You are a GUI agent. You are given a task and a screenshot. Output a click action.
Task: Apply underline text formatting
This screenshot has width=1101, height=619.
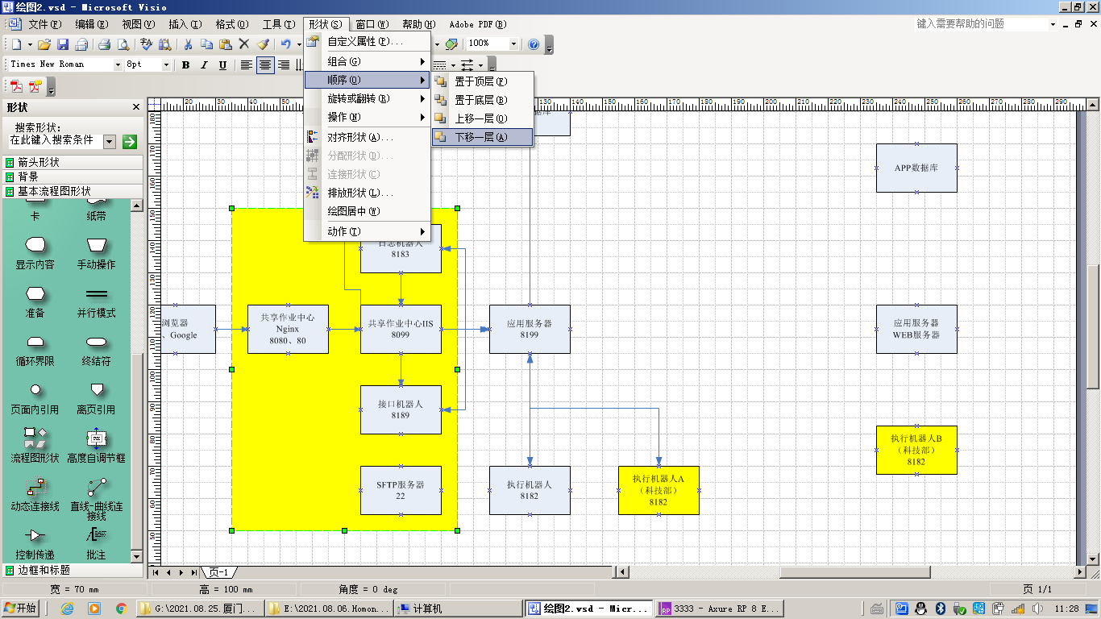tap(222, 65)
